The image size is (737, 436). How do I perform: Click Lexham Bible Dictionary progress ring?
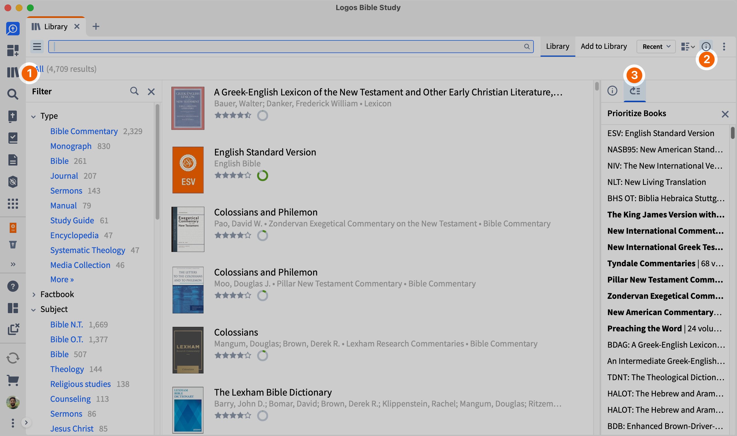[262, 416]
